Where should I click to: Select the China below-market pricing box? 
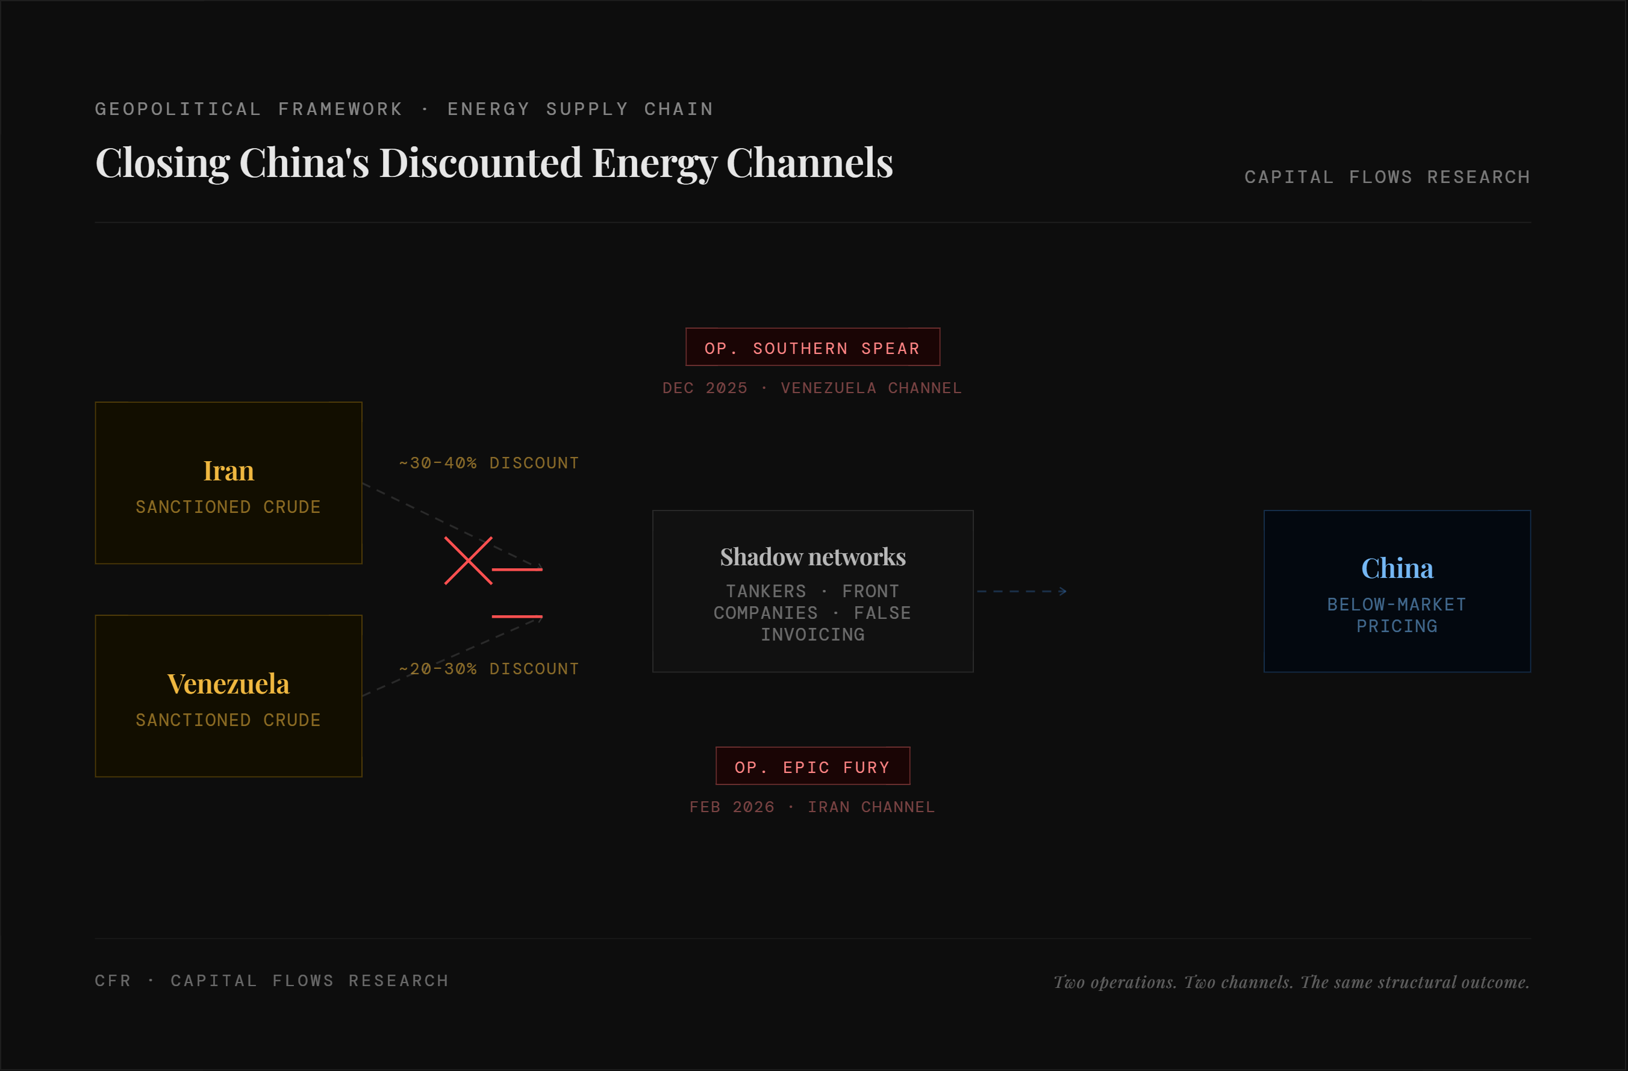(x=1397, y=591)
